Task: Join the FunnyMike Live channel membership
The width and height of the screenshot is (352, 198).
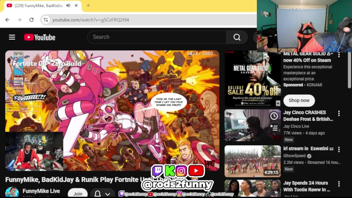Action: [78, 194]
